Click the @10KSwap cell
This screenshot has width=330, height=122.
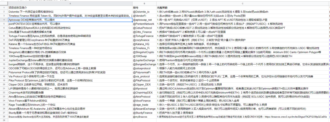pos(144,56)
